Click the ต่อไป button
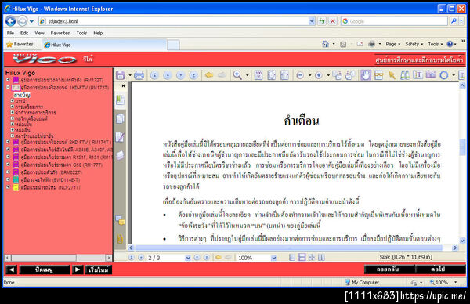 pyautogui.click(x=440, y=270)
